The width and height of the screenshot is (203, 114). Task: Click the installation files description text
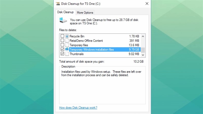[101, 73]
